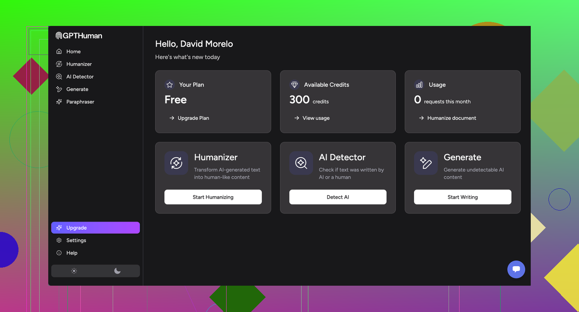
Task: Click the bar chart Usage icon
Action: click(x=419, y=85)
